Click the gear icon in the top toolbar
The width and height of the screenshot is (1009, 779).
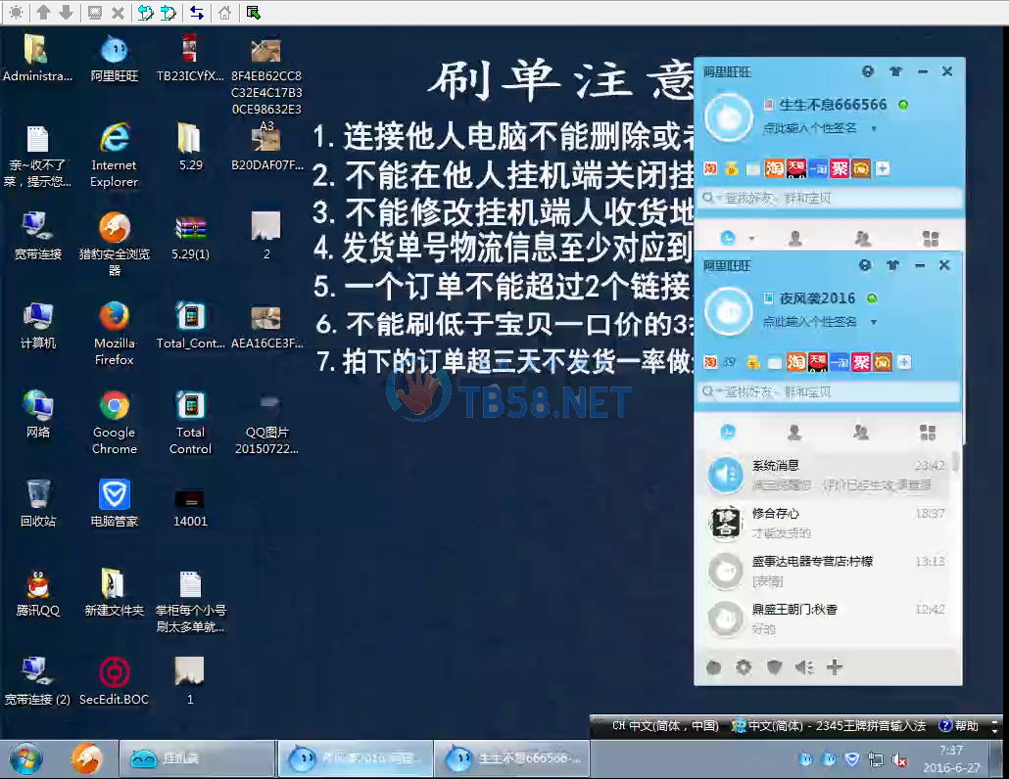tap(16, 12)
